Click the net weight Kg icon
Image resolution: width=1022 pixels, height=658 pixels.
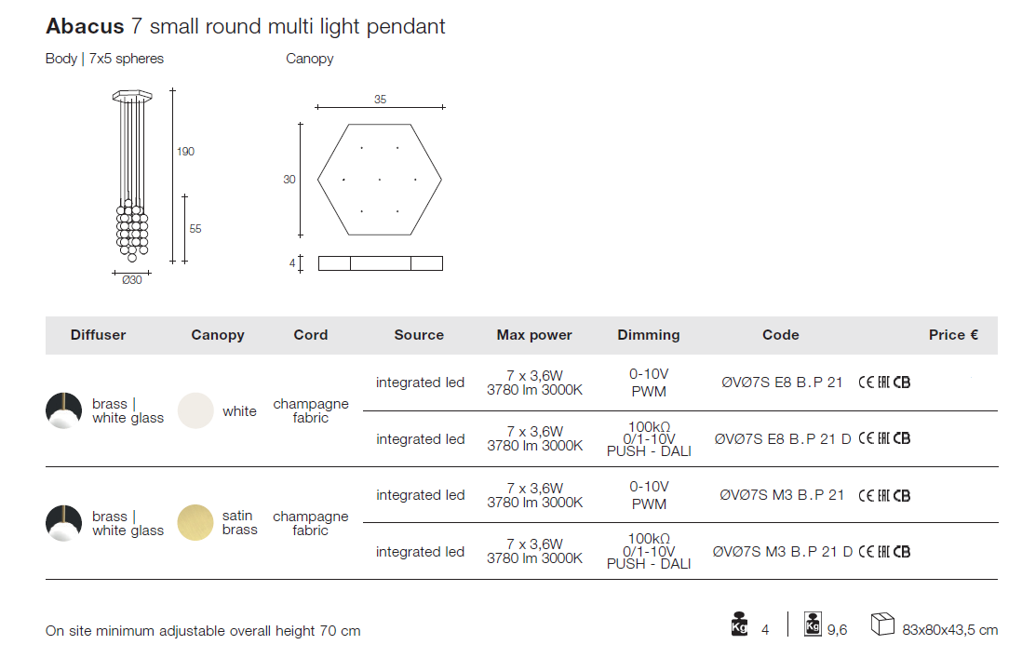pos(739,624)
